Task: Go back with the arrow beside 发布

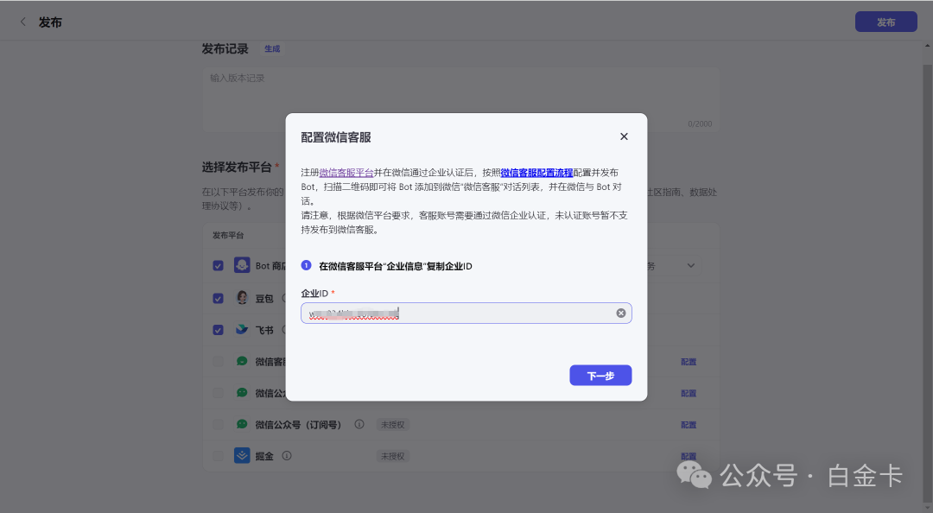Action: coord(22,22)
